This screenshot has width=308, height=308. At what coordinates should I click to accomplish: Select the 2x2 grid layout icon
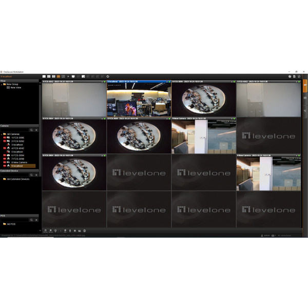point(49,76)
